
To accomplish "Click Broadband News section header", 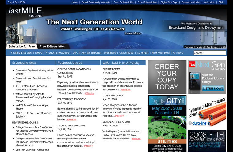I will point(32,63).
